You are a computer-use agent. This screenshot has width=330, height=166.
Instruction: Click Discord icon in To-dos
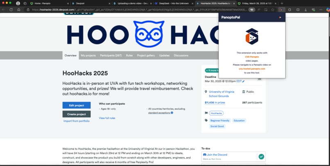pos(205,155)
